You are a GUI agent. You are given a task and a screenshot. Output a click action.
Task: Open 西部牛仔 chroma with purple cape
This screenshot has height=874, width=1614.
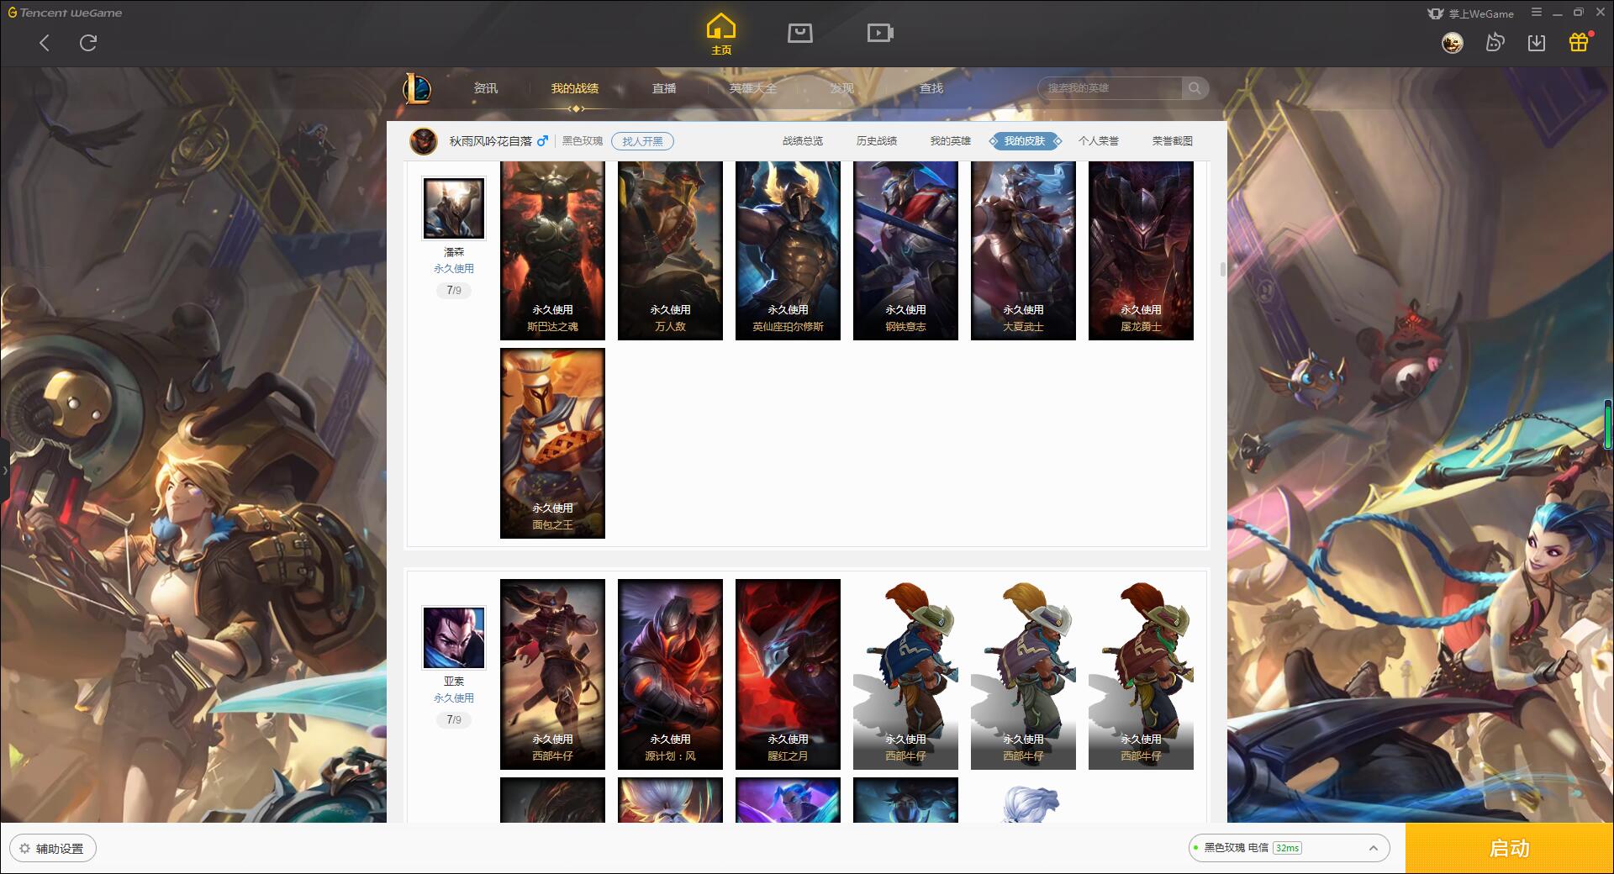click(x=1023, y=674)
